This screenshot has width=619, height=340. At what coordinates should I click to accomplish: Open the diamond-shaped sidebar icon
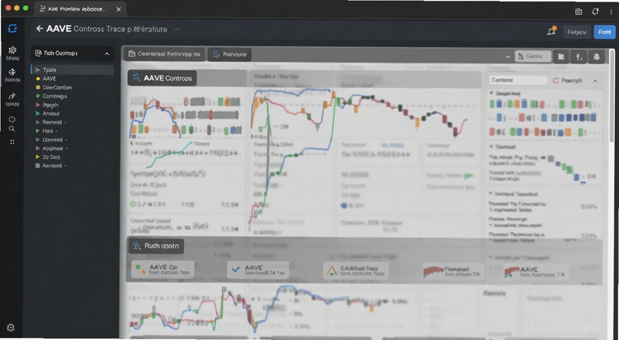(12, 72)
